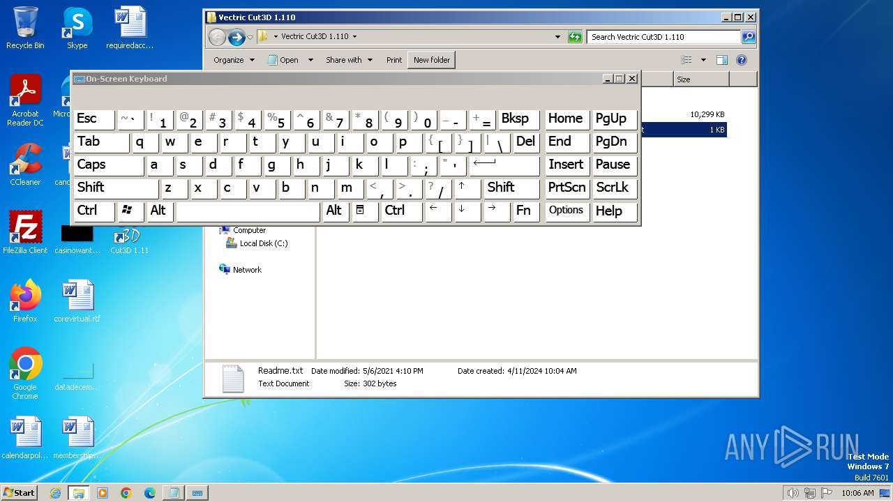Viewport: 893px width, 502px height.
Task: Toggle the left Ctrl key on keyboard
Action: point(94,211)
